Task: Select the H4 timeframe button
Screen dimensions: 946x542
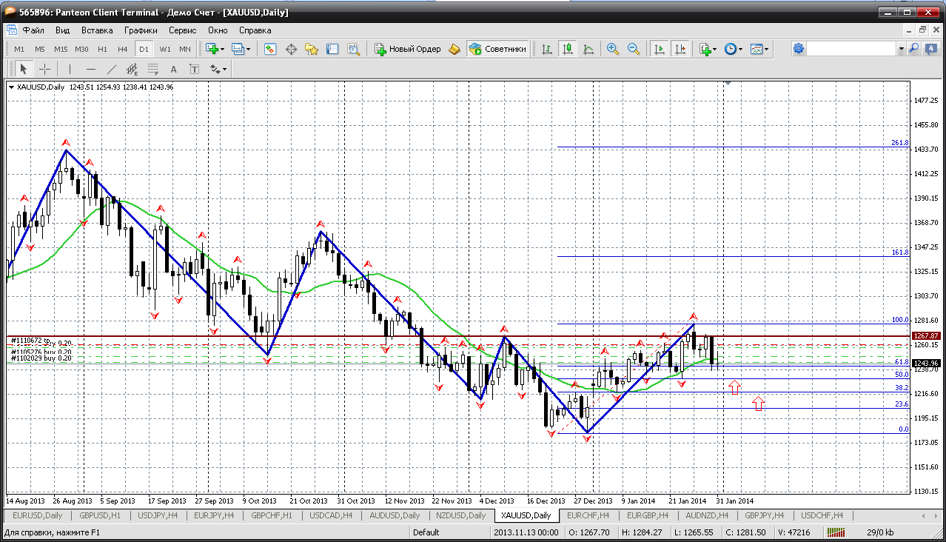Action: 123,49
